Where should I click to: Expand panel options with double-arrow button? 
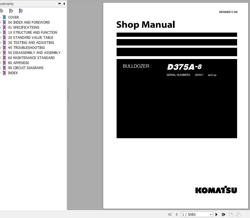[59, 4]
